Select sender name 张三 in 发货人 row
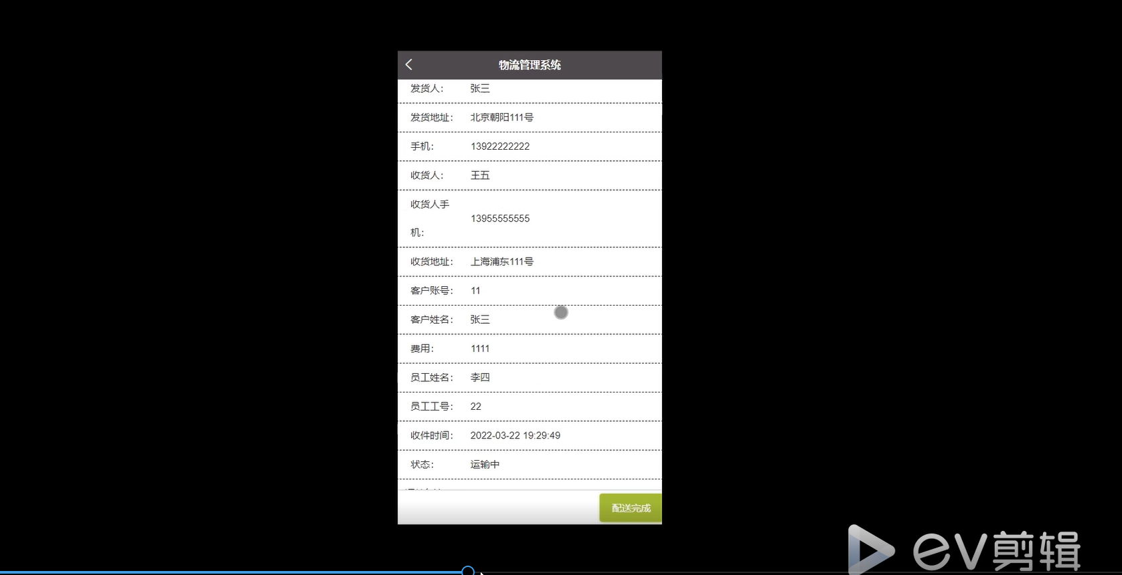This screenshot has height=575, width=1122. [480, 88]
